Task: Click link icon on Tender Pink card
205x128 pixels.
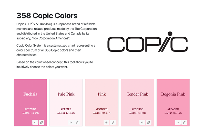Action: point(148,122)
